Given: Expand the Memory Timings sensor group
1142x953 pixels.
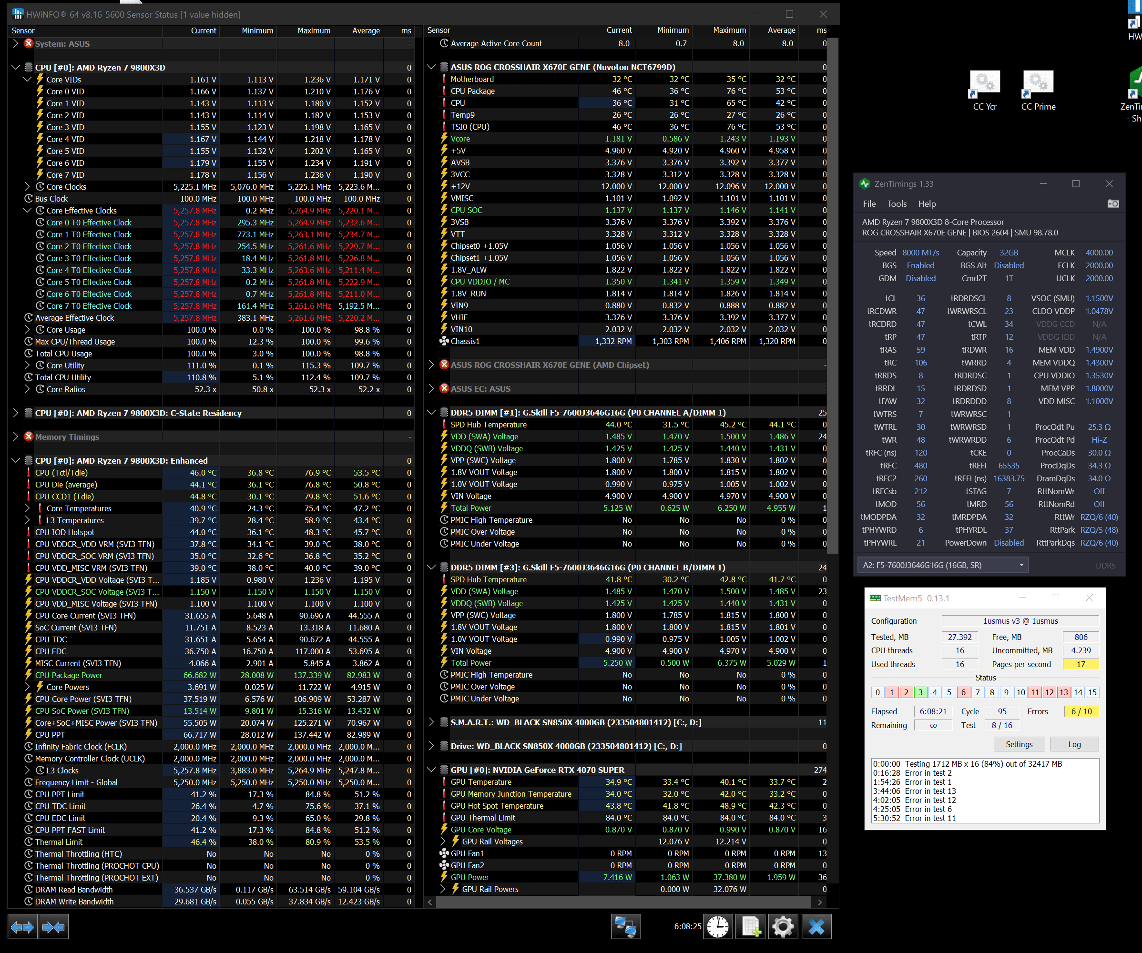Looking at the screenshot, I should [x=16, y=436].
